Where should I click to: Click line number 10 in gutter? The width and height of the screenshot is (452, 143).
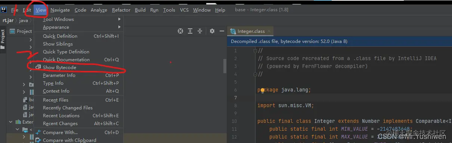coord(234,121)
